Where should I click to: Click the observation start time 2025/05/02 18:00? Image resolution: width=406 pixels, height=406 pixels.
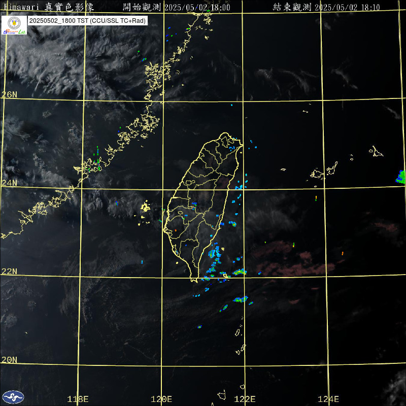pos(197,7)
